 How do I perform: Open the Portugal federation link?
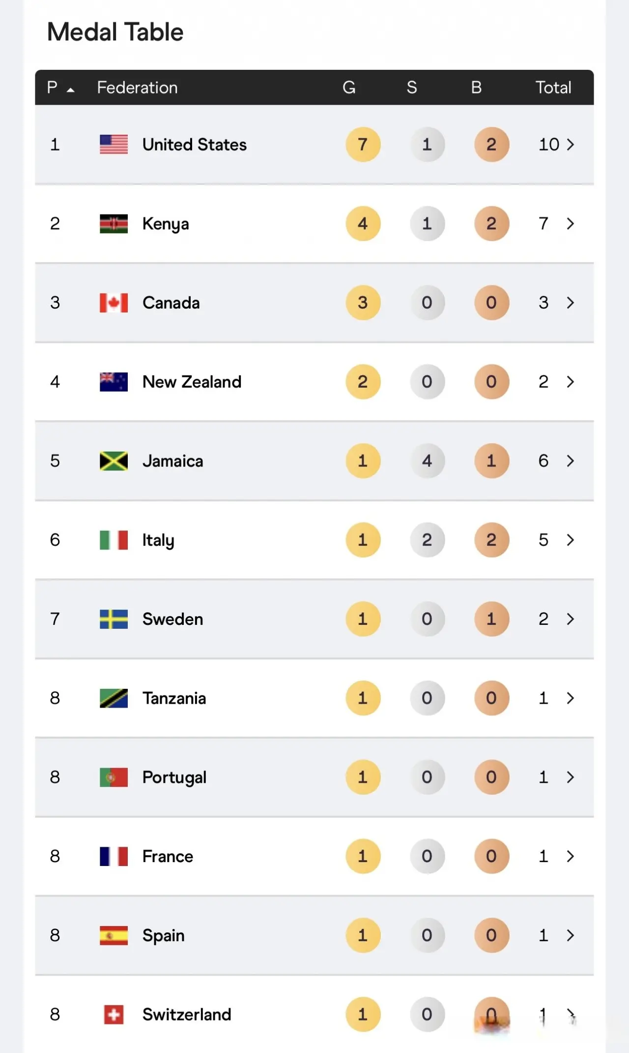click(x=174, y=777)
